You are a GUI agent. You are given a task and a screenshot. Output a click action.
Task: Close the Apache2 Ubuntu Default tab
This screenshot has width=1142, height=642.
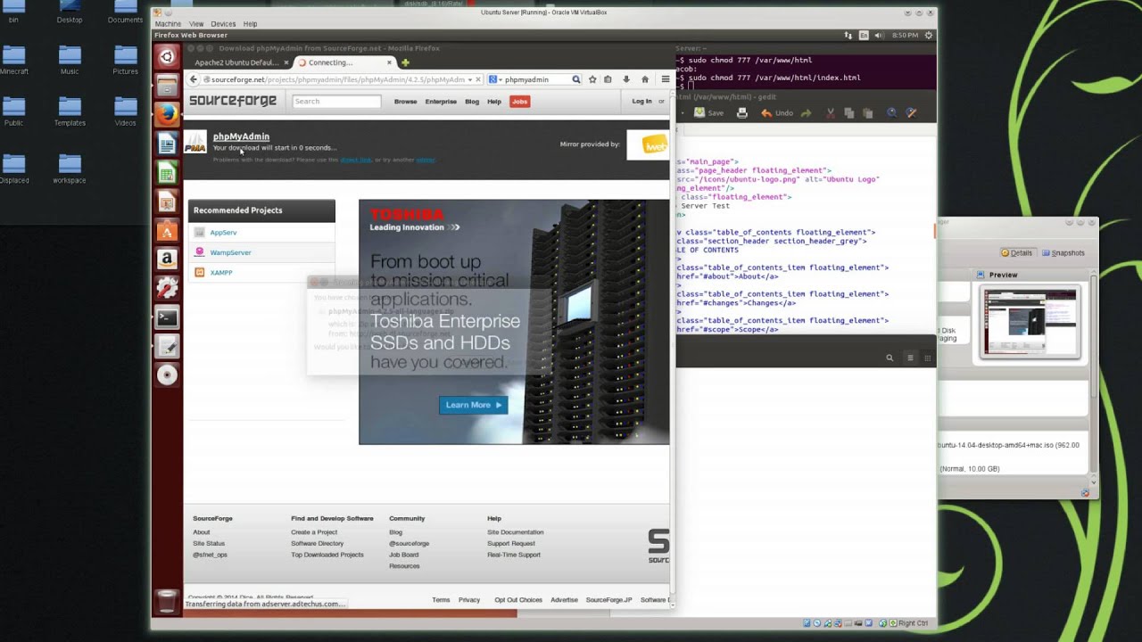tap(285, 62)
